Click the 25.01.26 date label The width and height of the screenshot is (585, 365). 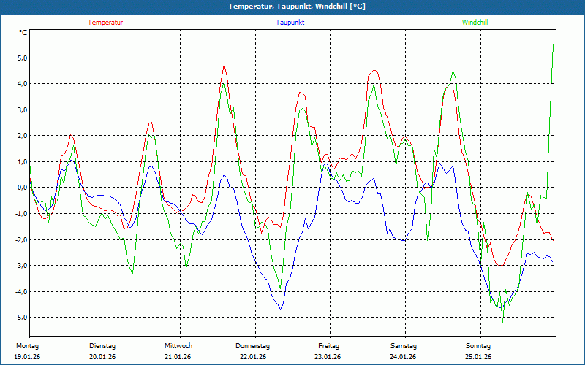point(478,357)
